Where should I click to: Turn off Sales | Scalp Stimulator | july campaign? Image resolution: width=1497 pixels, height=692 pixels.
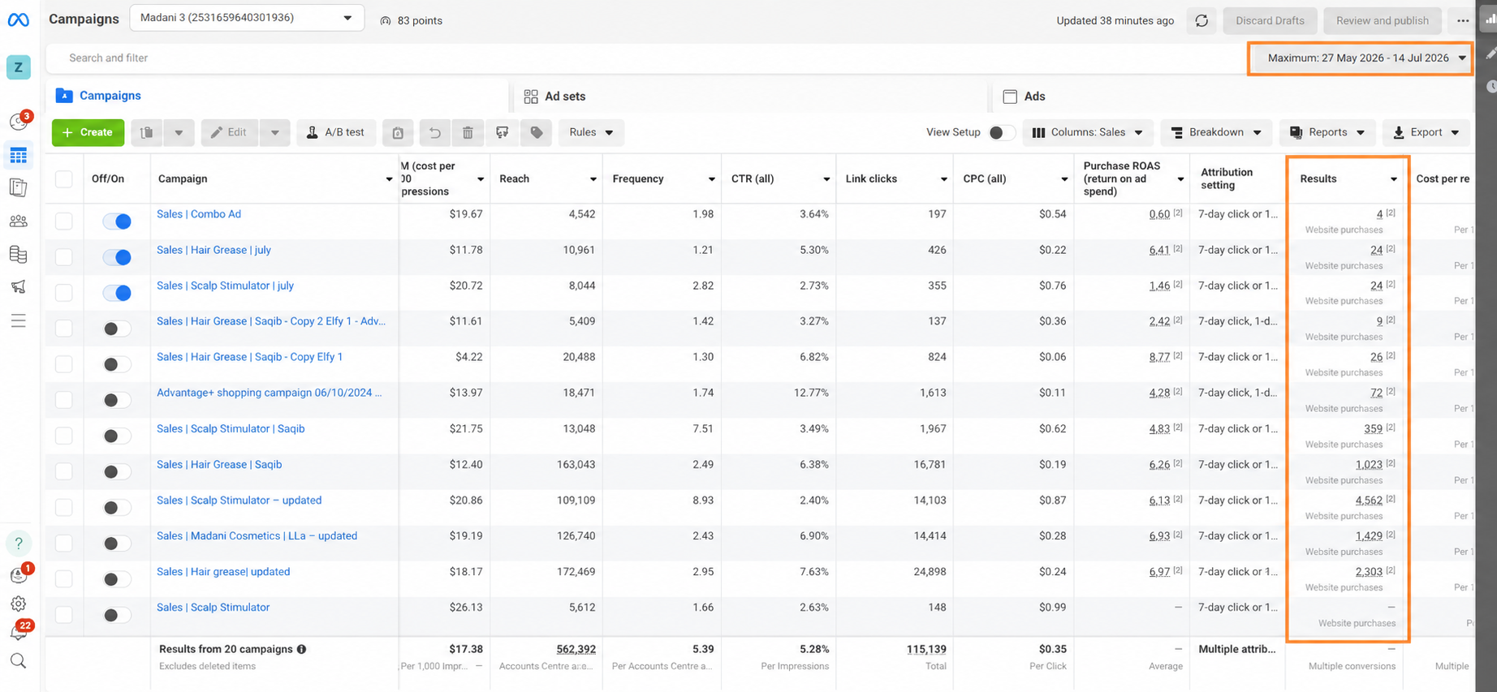(117, 293)
